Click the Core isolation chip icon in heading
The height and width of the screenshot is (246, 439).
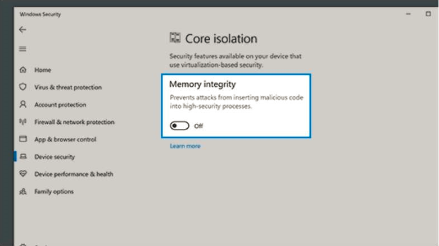click(175, 38)
